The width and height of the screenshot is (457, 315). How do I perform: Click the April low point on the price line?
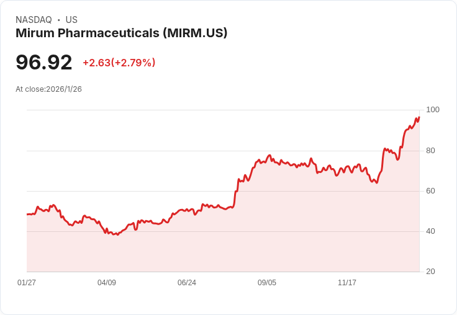click(x=117, y=234)
